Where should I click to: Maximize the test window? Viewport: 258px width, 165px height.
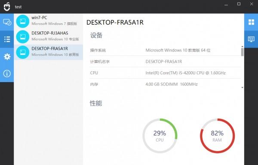click(239, 4)
